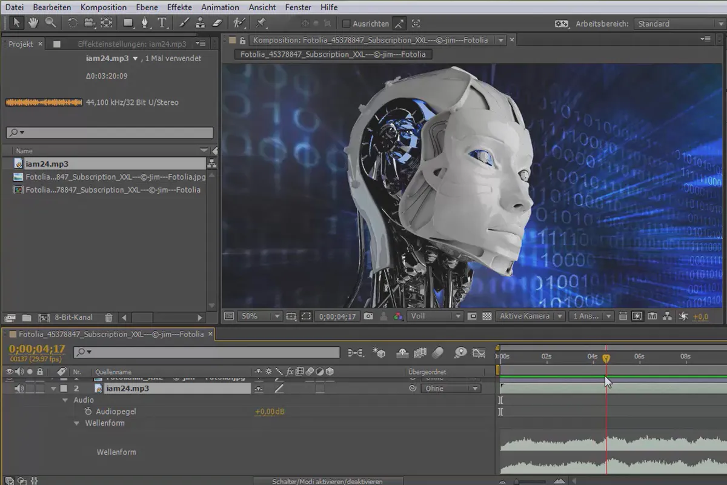Click the +0,00 dB Audiopegel value
Image resolution: width=727 pixels, height=485 pixels.
(x=270, y=412)
